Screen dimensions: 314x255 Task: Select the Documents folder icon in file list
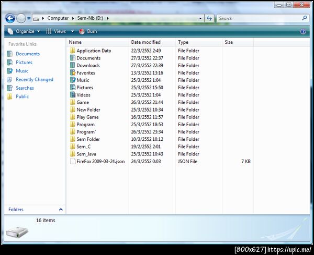pos(73,58)
